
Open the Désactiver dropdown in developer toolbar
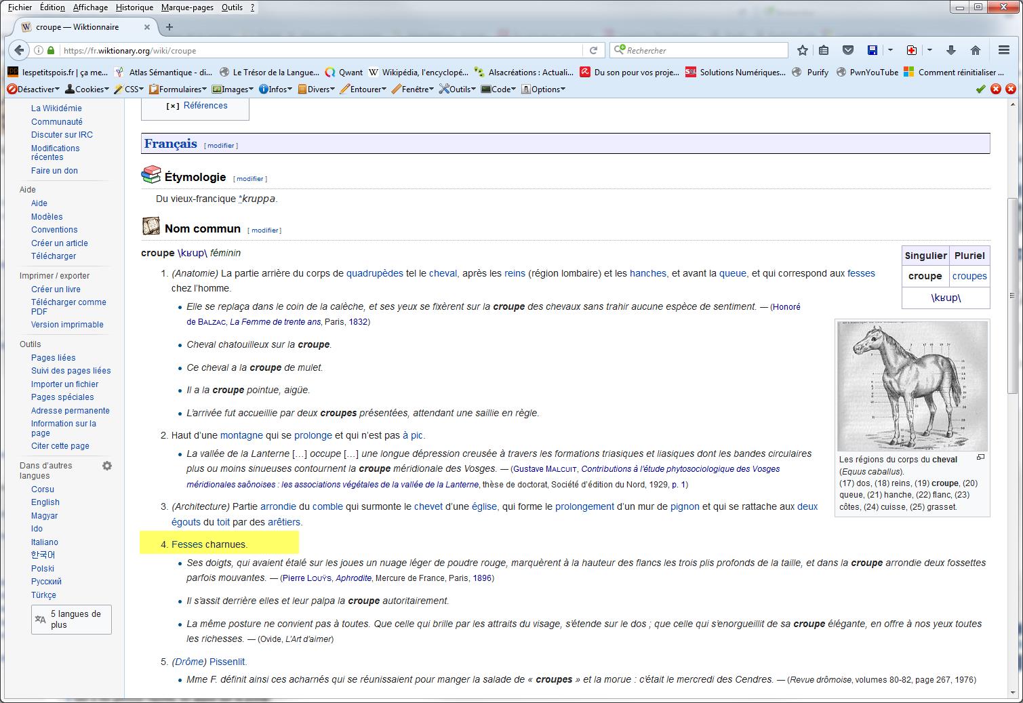coord(33,89)
